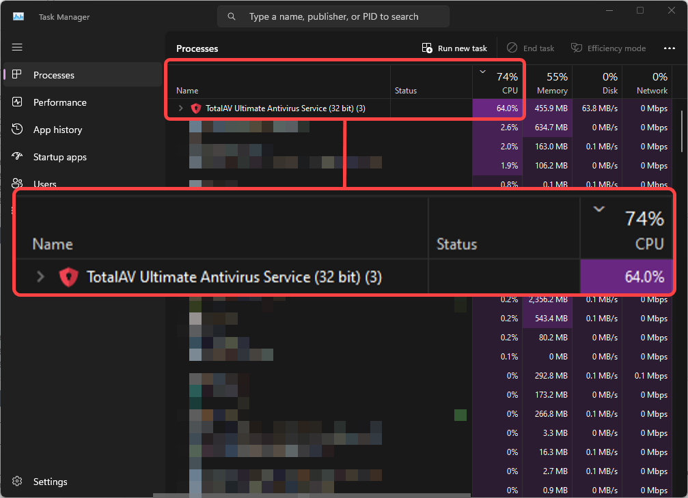This screenshot has height=498, width=688.
Task: Click the 16.3 MB memory cell
Action: [x=547, y=452]
